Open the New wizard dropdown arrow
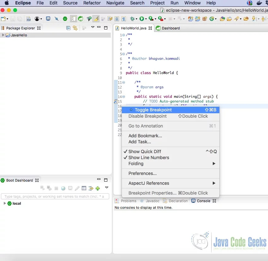The width and height of the screenshot is (268, 261). [x=7, y=19]
